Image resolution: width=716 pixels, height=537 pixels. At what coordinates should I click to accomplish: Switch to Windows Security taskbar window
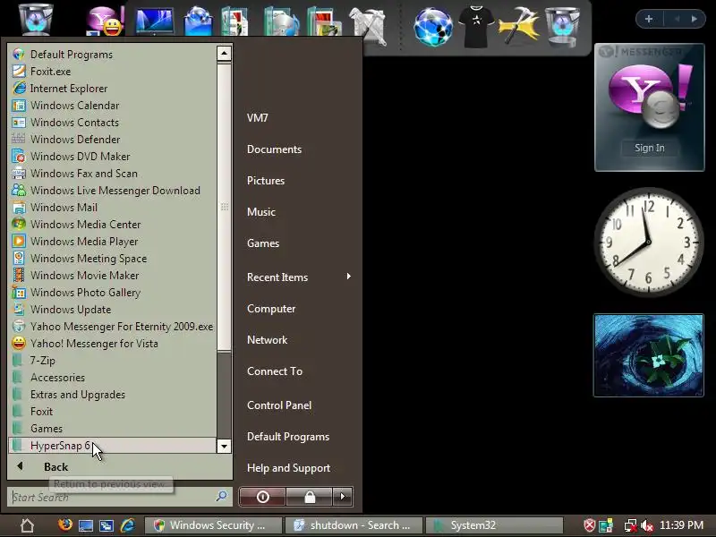213,525
